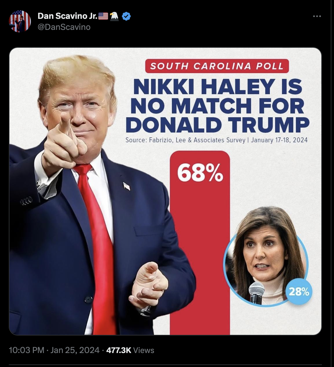Click the circular portrait photo with microphone
This screenshot has height=367, width=334.
tap(265, 262)
